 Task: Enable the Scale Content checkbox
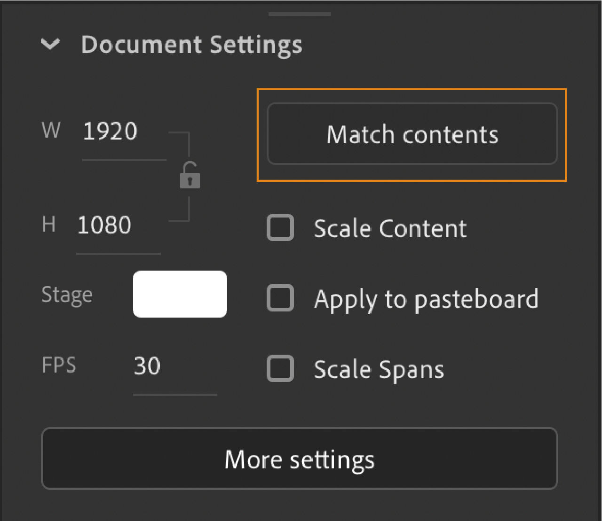click(x=280, y=228)
